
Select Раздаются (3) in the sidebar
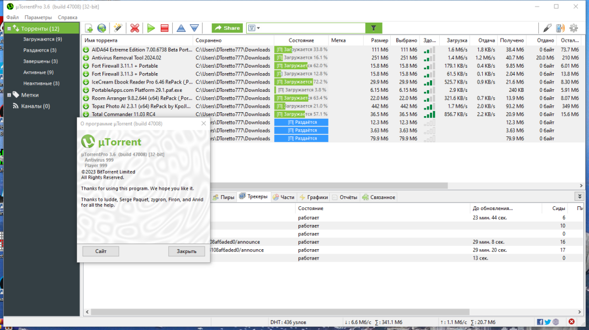(x=40, y=50)
